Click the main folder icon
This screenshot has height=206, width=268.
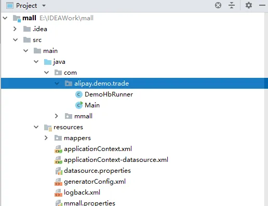[37, 51]
